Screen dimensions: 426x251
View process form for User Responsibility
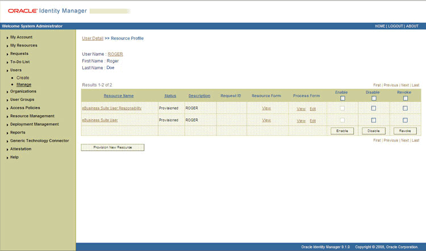pyautogui.click(x=301, y=109)
